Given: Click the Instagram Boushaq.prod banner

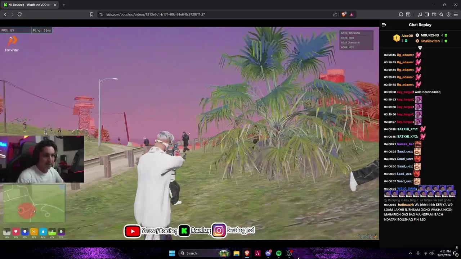Looking at the screenshot, I should [x=233, y=231].
